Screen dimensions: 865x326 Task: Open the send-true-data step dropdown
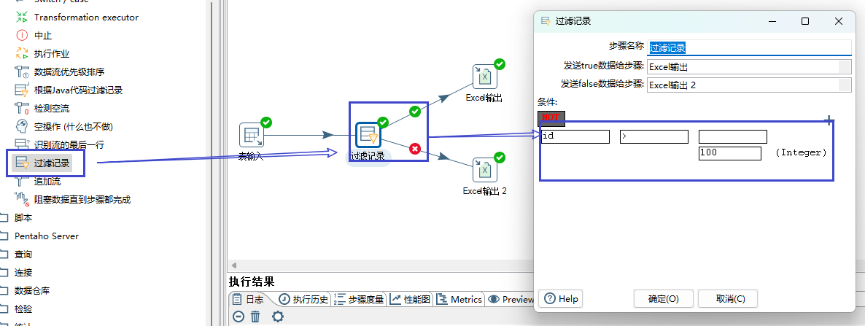[845, 67]
